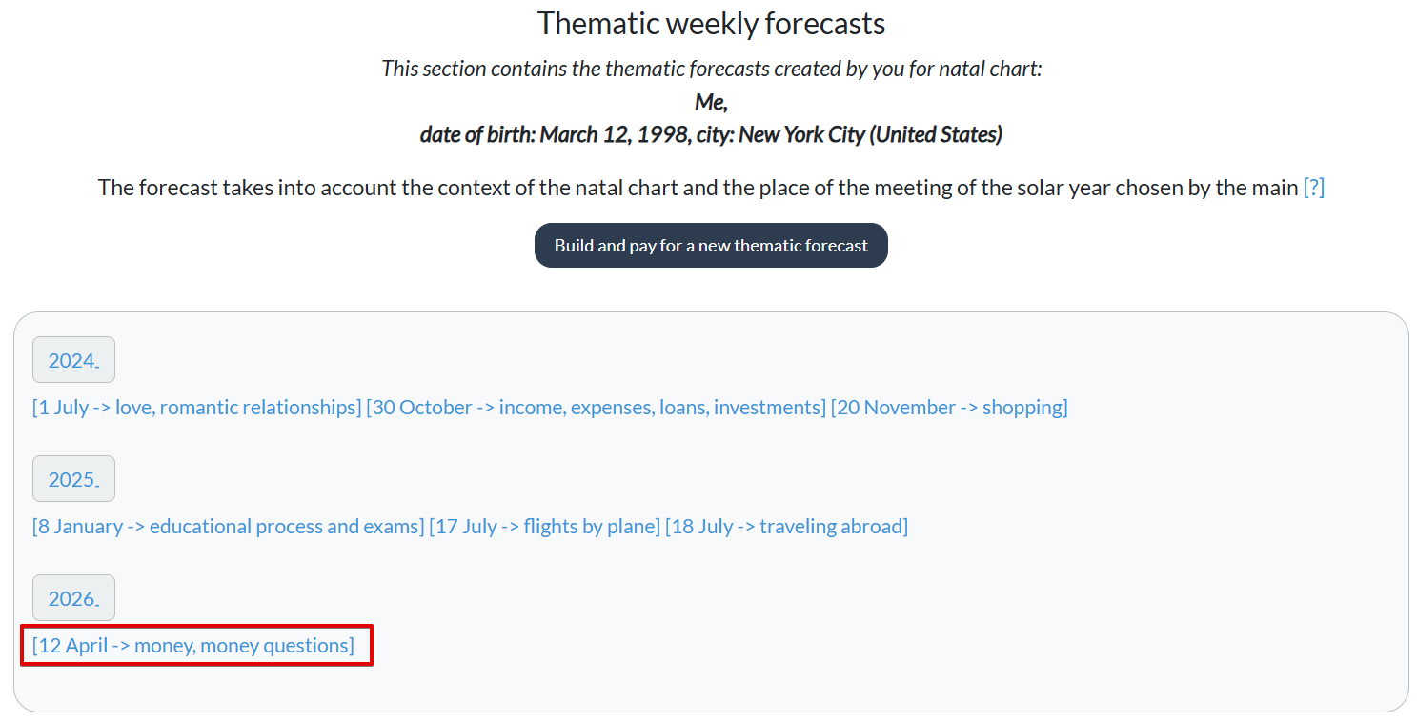View the 30 October income and expenses forecast

coord(596,407)
